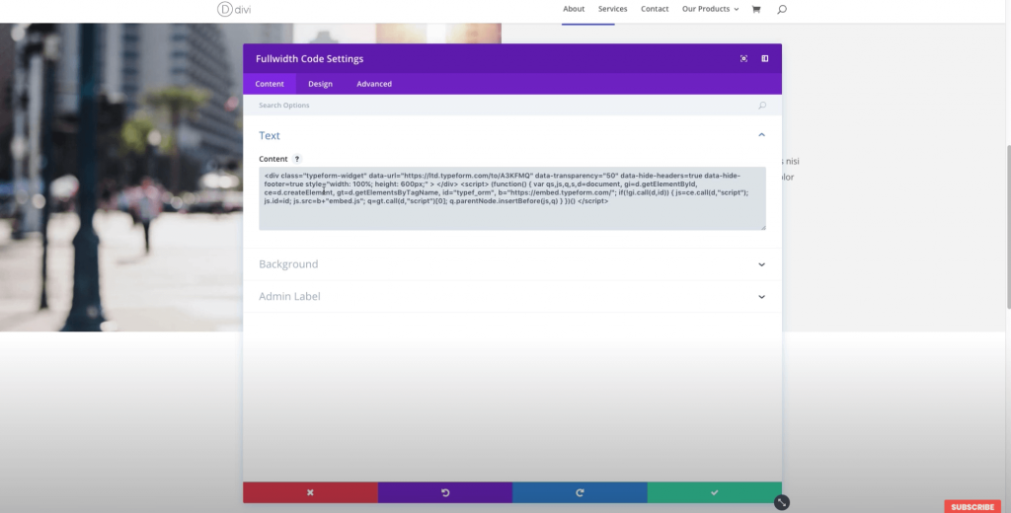Collapse the Text section chevron

761,135
